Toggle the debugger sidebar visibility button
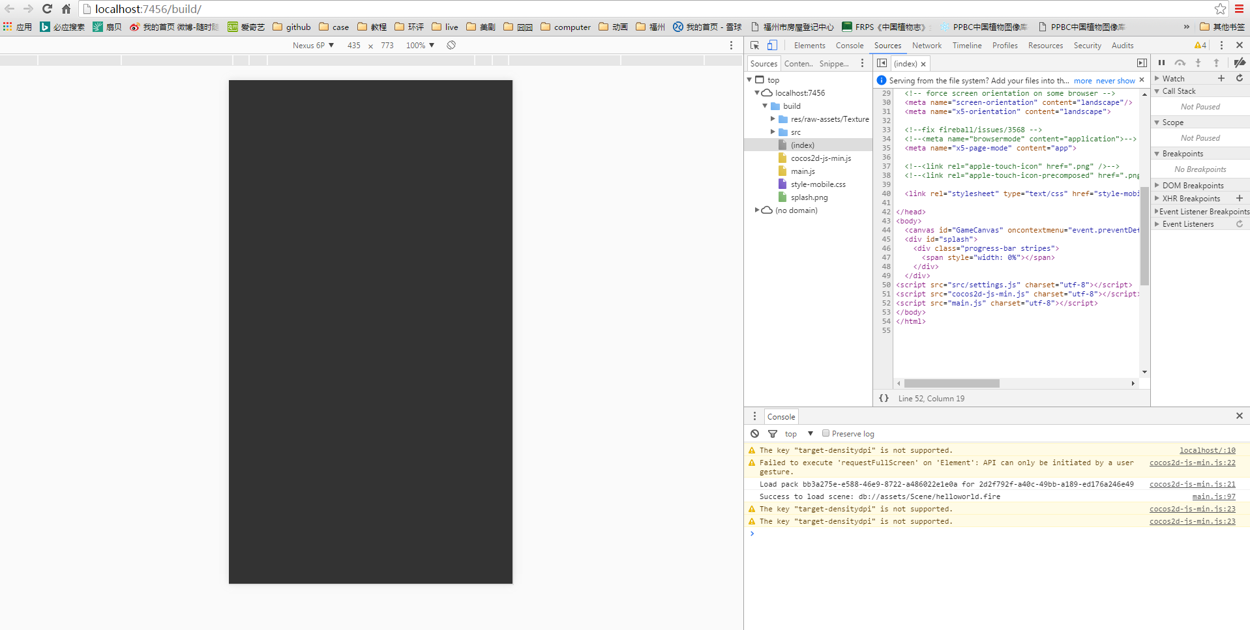Viewport: 1250px width, 630px height. 1142,63
